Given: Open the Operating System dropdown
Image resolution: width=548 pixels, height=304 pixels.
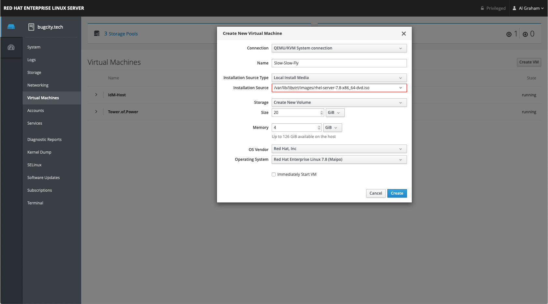Looking at the screenshot, I should point(339,159).
